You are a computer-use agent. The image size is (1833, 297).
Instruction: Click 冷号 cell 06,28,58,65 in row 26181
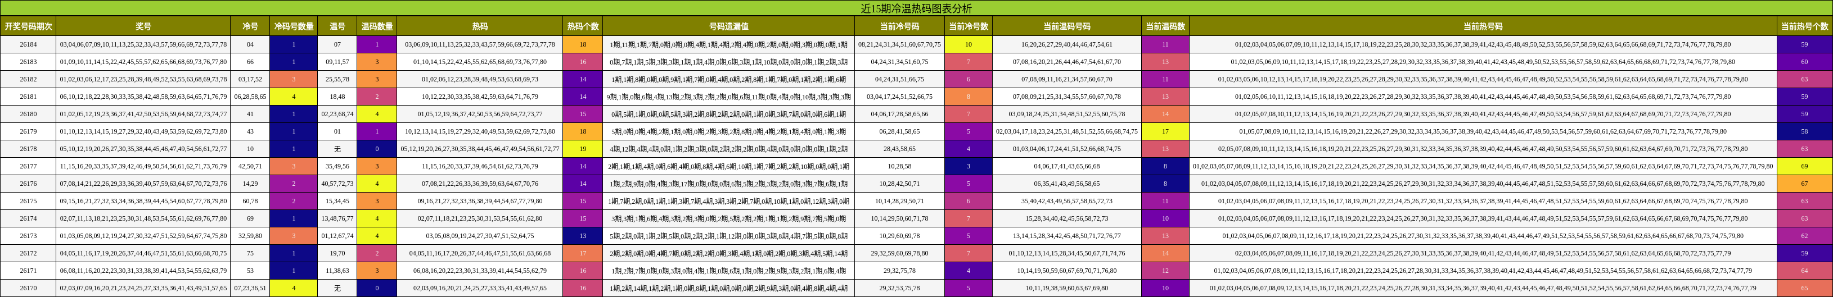click(x=250, y=97)
